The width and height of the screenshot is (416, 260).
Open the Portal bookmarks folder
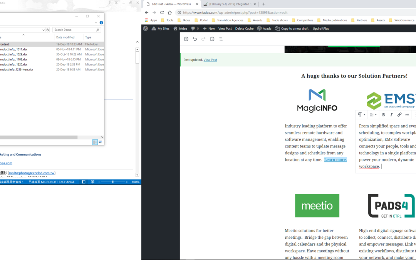[x=201, y=20]
